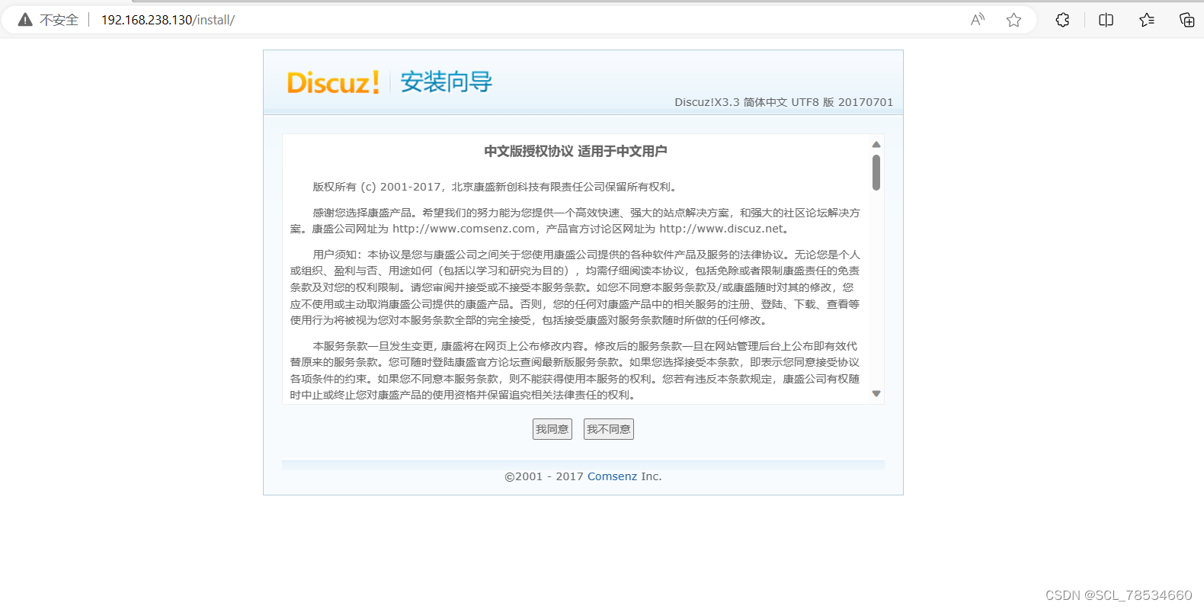Open the Favorites list icon

tap(1147, 20)
